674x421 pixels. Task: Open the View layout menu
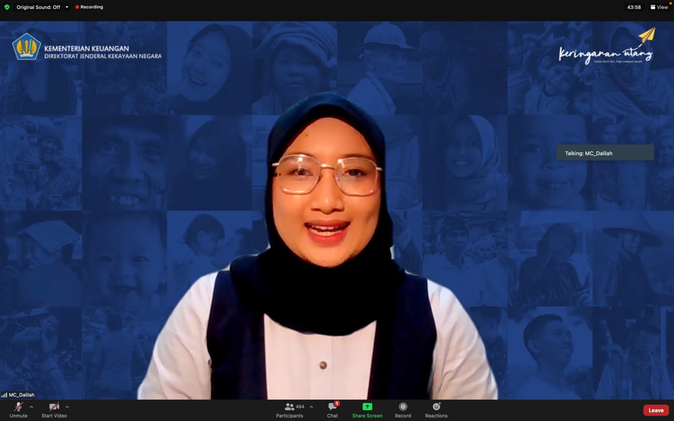(659, 7)
